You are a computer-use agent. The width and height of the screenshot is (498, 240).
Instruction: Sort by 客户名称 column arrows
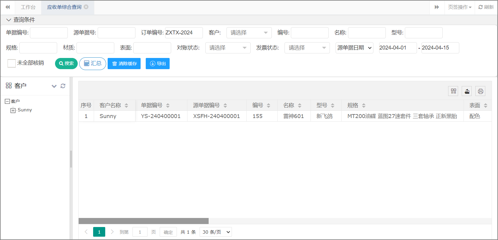(126, 105)
